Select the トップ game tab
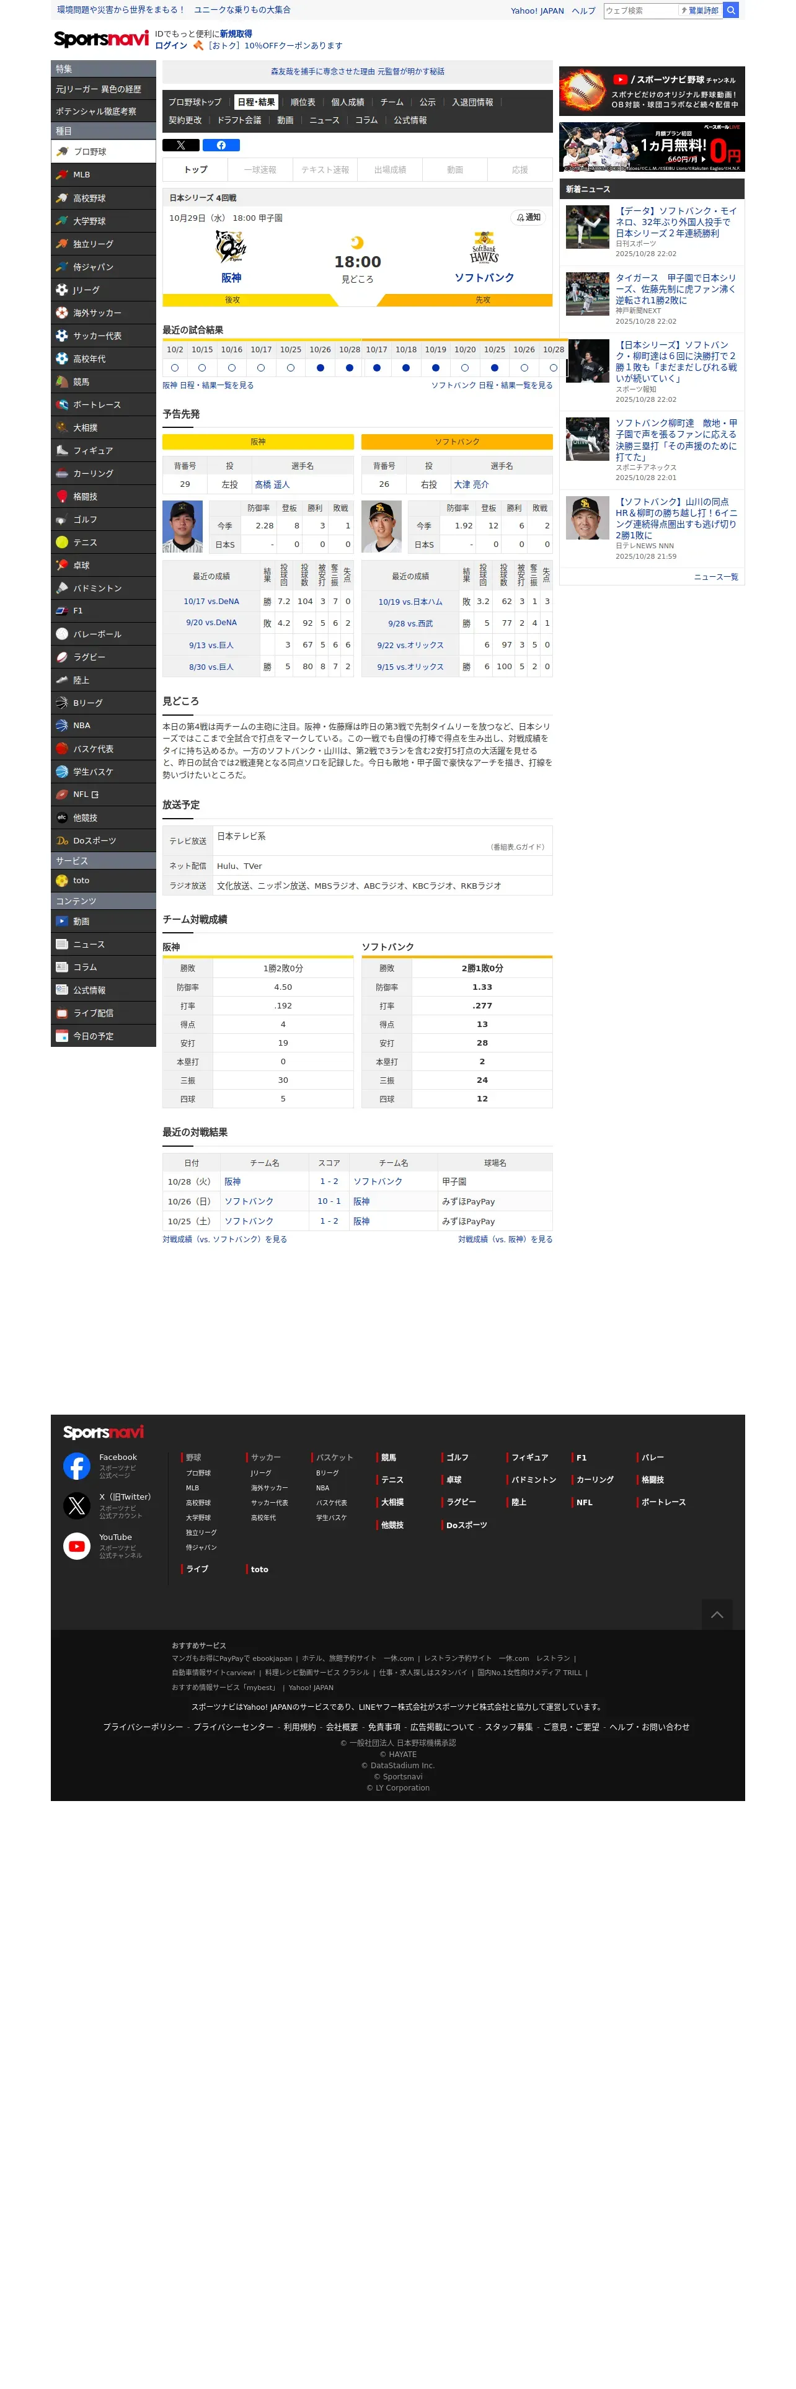 pyautogui.click(x=195, y=170)
